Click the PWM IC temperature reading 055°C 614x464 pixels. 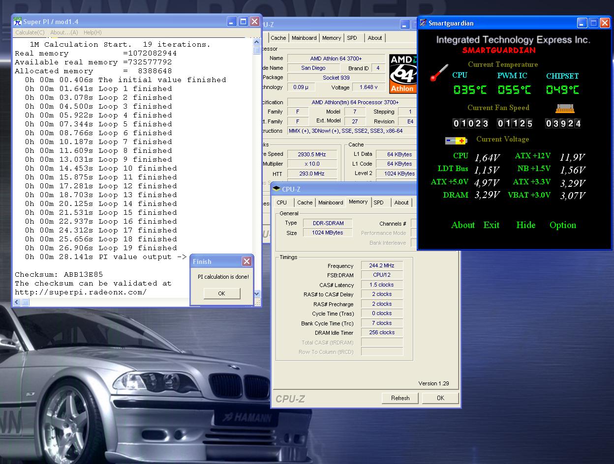514,90
